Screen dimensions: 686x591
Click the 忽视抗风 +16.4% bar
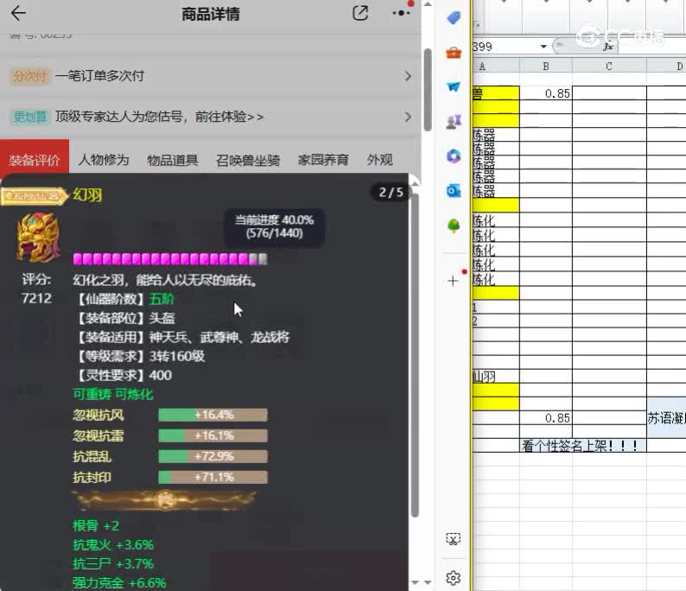[213, 415]
